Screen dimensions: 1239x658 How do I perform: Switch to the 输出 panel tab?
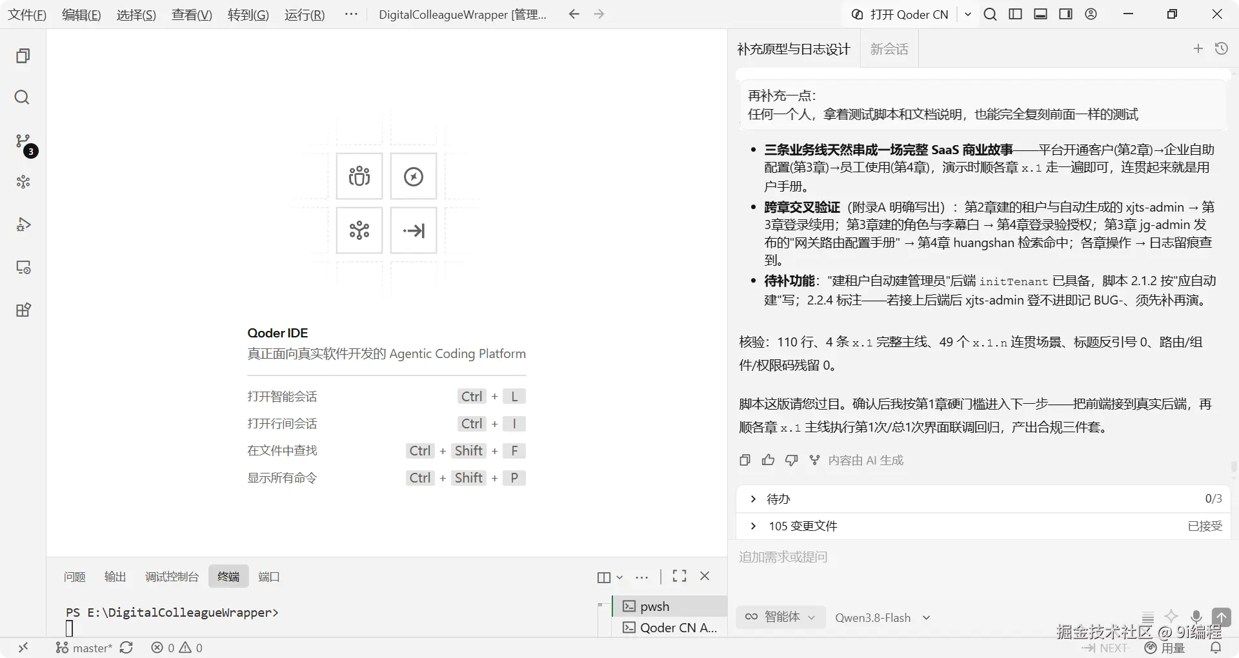[116, 577]
